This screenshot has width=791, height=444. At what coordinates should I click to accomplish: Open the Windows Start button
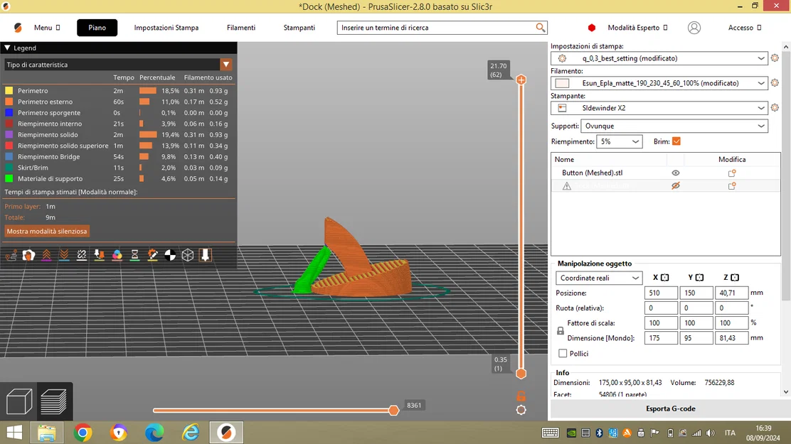tap(14, 433)
